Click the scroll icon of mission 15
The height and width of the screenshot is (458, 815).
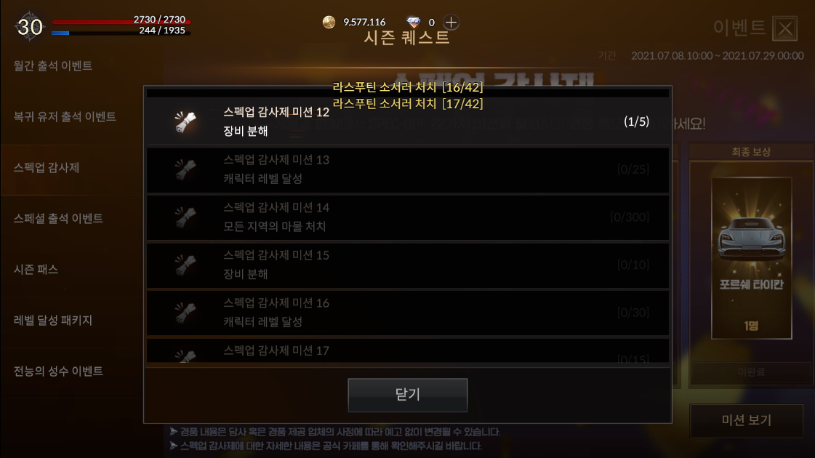[185, 265]
